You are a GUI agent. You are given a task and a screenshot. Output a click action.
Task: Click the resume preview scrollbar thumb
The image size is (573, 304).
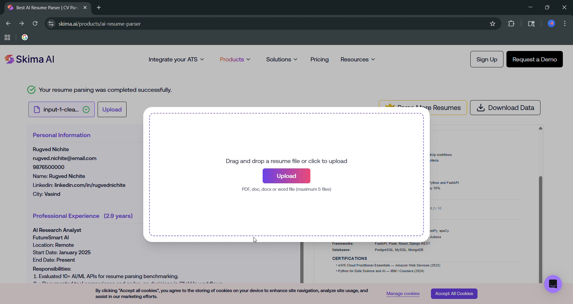point(540,229)
